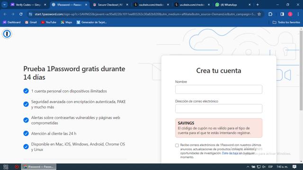Image resolution: width=303 pixels, height=170 pixels.
Task: Click the red recording icon in taskbar
Action: (x=17, y=167)
